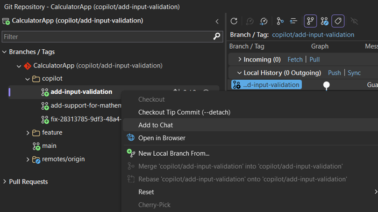This screenshot has width=378, height=212.
Task: Click the merge icon in context menu
Action: [x=131, y=166]
